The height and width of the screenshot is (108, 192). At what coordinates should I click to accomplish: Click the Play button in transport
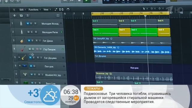click(x=87, y=1)
